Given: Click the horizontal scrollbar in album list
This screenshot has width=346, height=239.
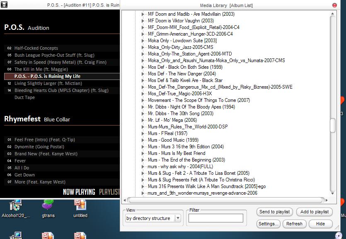Looking at the screenshot, I should [x=226, y=200].
